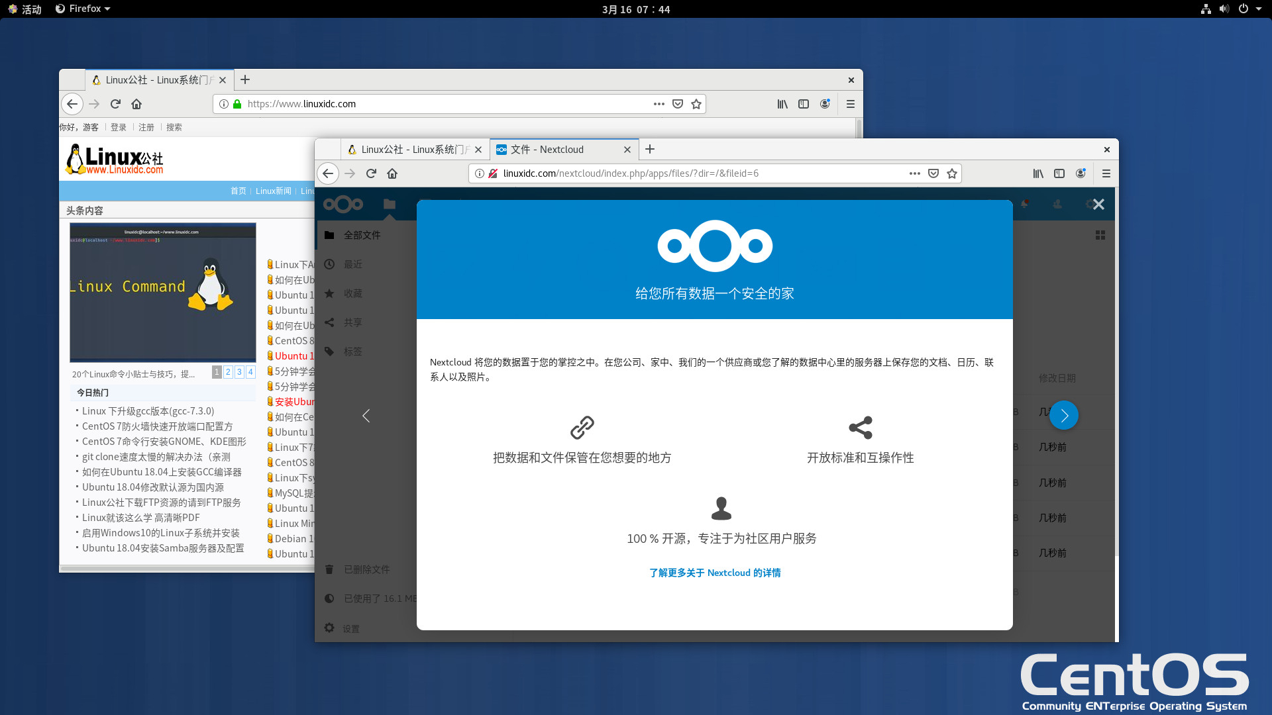Toggle the Firefox sidebar view icon

point(1059,173)
